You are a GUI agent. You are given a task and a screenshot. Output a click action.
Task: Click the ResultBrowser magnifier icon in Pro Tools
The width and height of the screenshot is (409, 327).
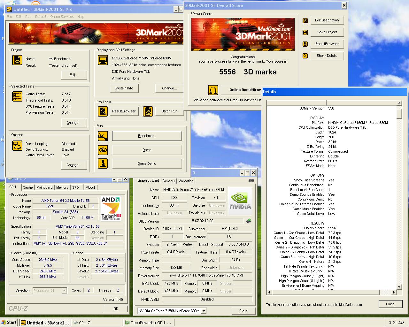pyautogui.click(x=103, y=111)
